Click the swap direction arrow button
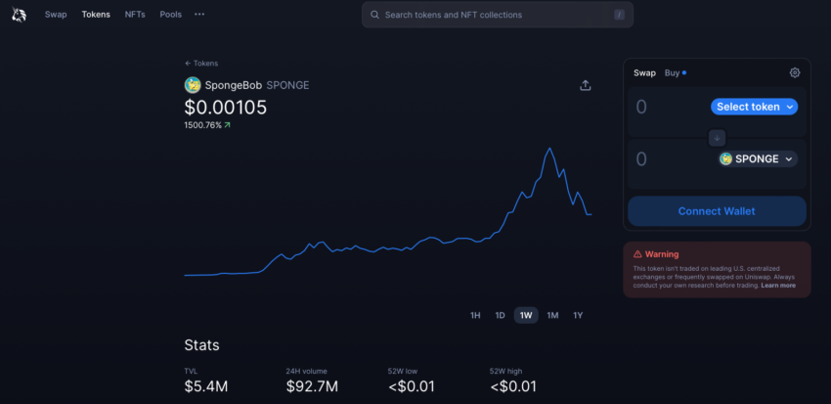Image resolution: width=831 pixels, height=404 pixels. coord(717,138)
